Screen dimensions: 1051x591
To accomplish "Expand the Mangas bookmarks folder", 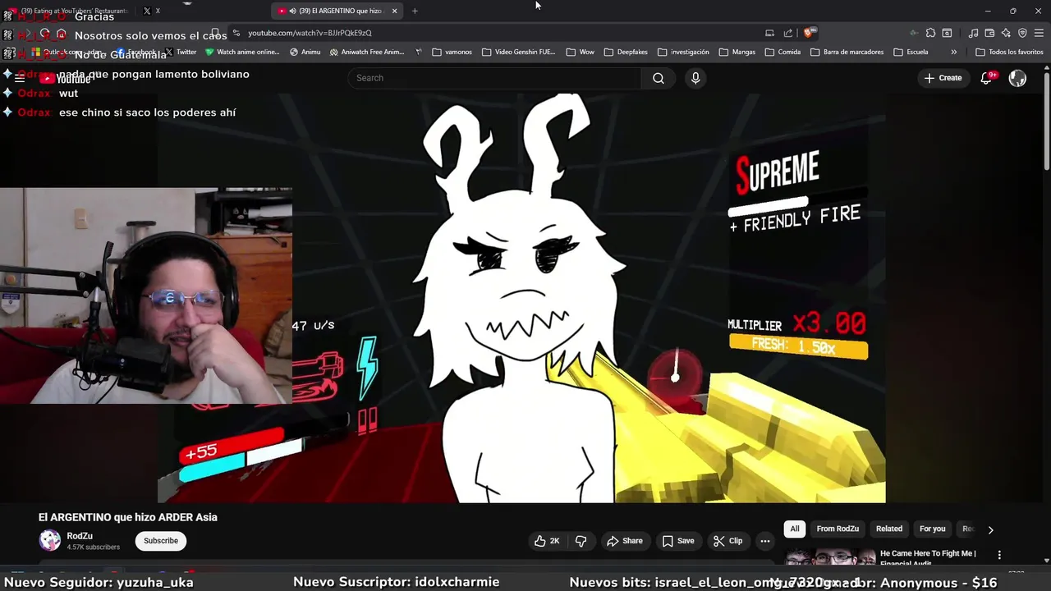I will (x=737, y=52).
